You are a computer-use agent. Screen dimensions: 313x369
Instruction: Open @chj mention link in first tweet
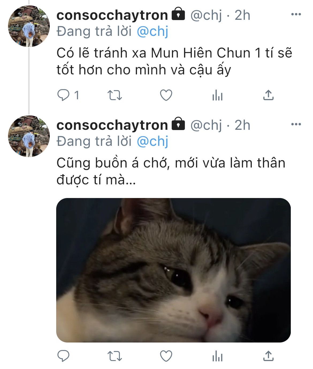152,32
